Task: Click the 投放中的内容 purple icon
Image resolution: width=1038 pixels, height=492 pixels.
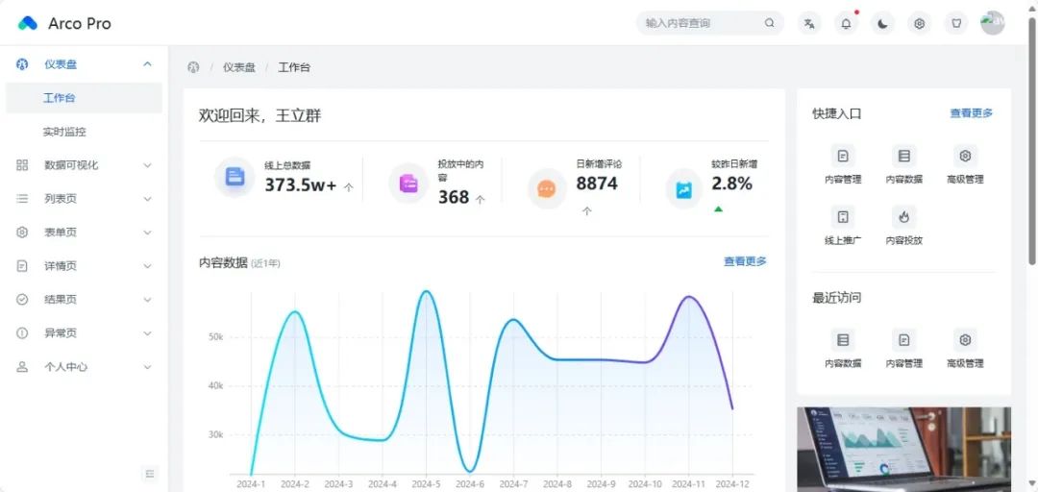Action: 408,184
